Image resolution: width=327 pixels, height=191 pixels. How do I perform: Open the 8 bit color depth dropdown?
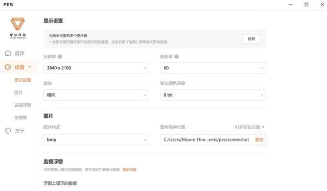click(213, 95)
